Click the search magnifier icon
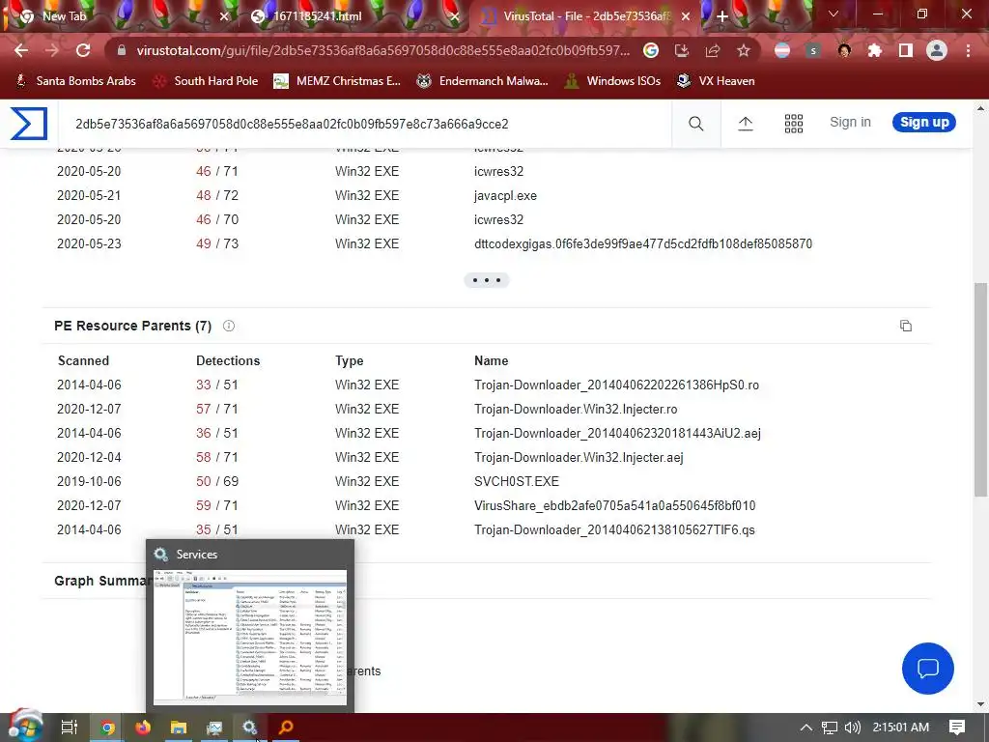This screenshot has height=742, width=989. pos(695,124)
